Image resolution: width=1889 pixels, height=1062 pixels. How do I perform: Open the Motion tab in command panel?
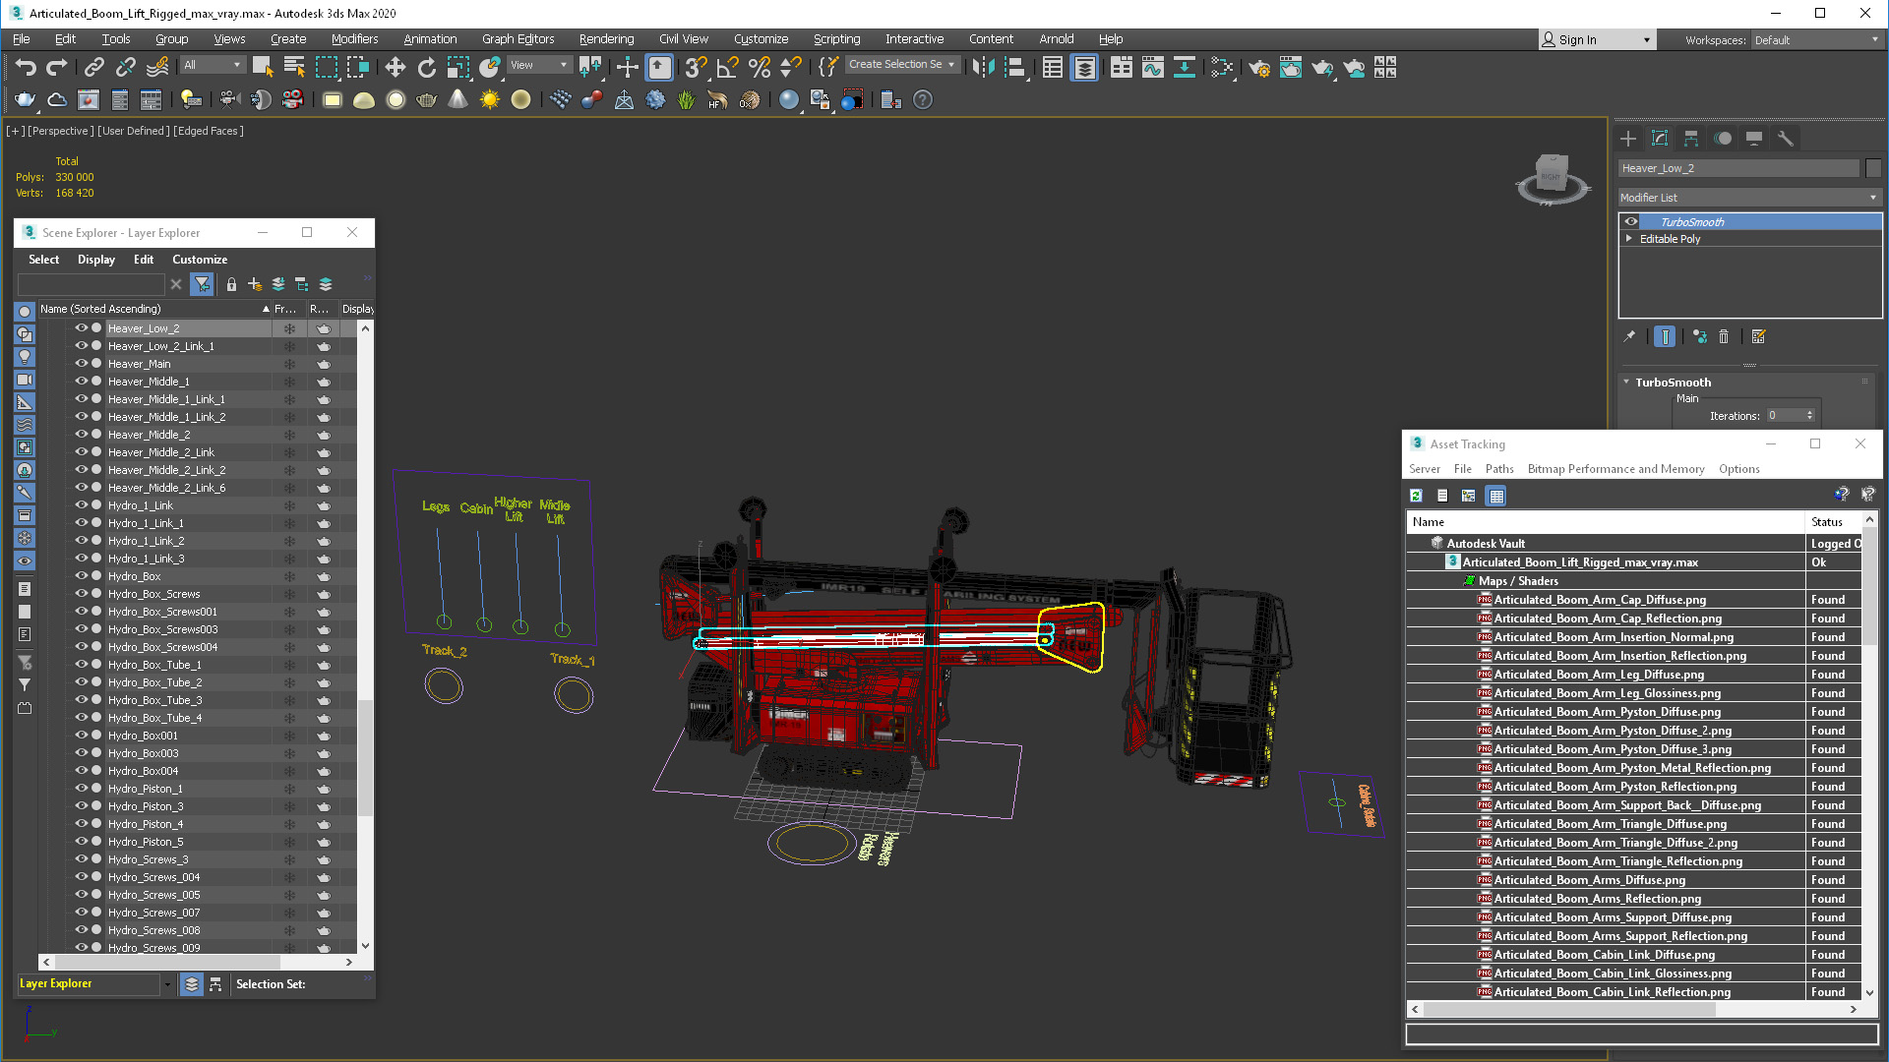(x=1723, y=139)
